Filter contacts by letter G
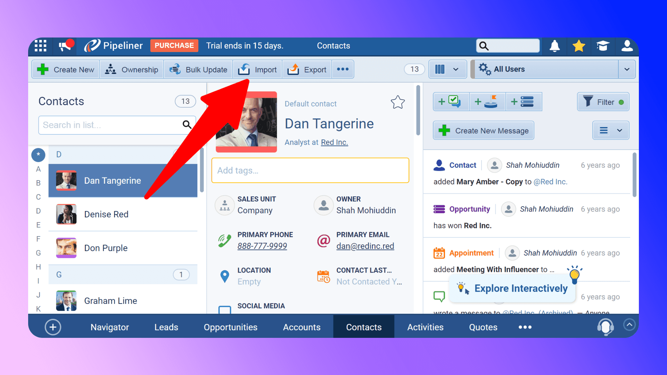 pyautogui.click(x=38, y=253)
